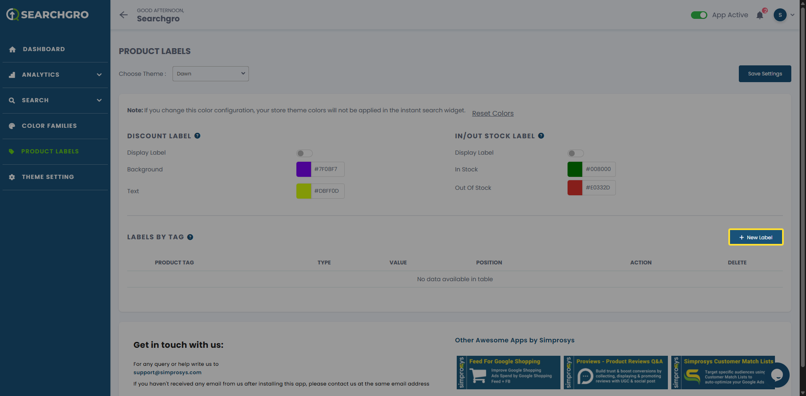Click the back arrow icon in header
Image resolution: width=806 pixels, height=396 pixels.
[123, 15]
